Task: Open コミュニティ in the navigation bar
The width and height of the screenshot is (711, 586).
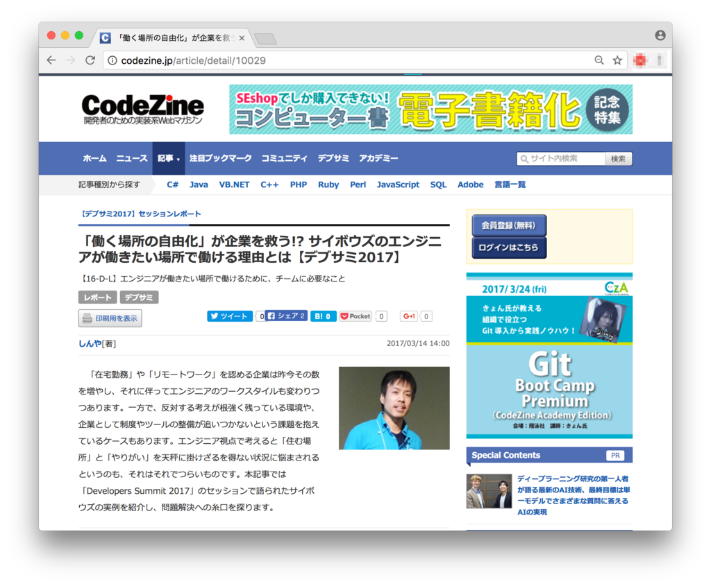Action: coord(284,158)
